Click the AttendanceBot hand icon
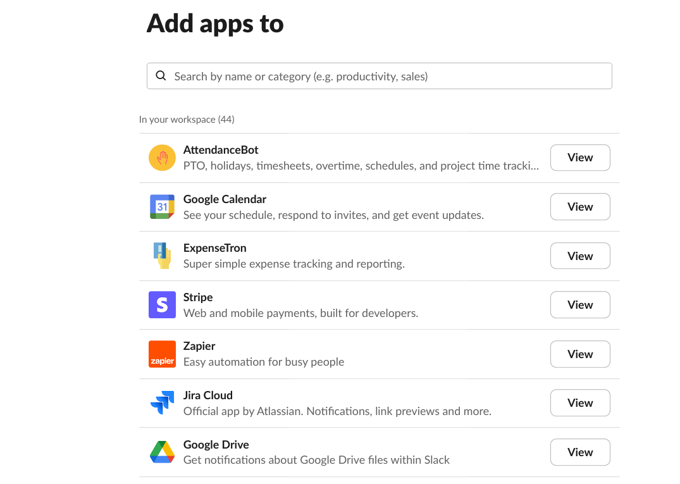 pyautogui.click(x=162, y=158)
